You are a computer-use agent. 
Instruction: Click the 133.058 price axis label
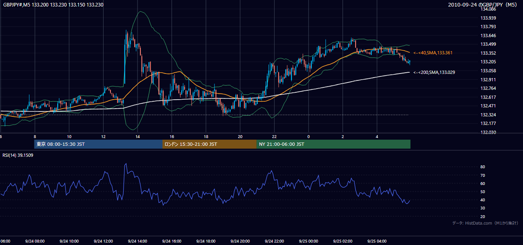(488, 71)
